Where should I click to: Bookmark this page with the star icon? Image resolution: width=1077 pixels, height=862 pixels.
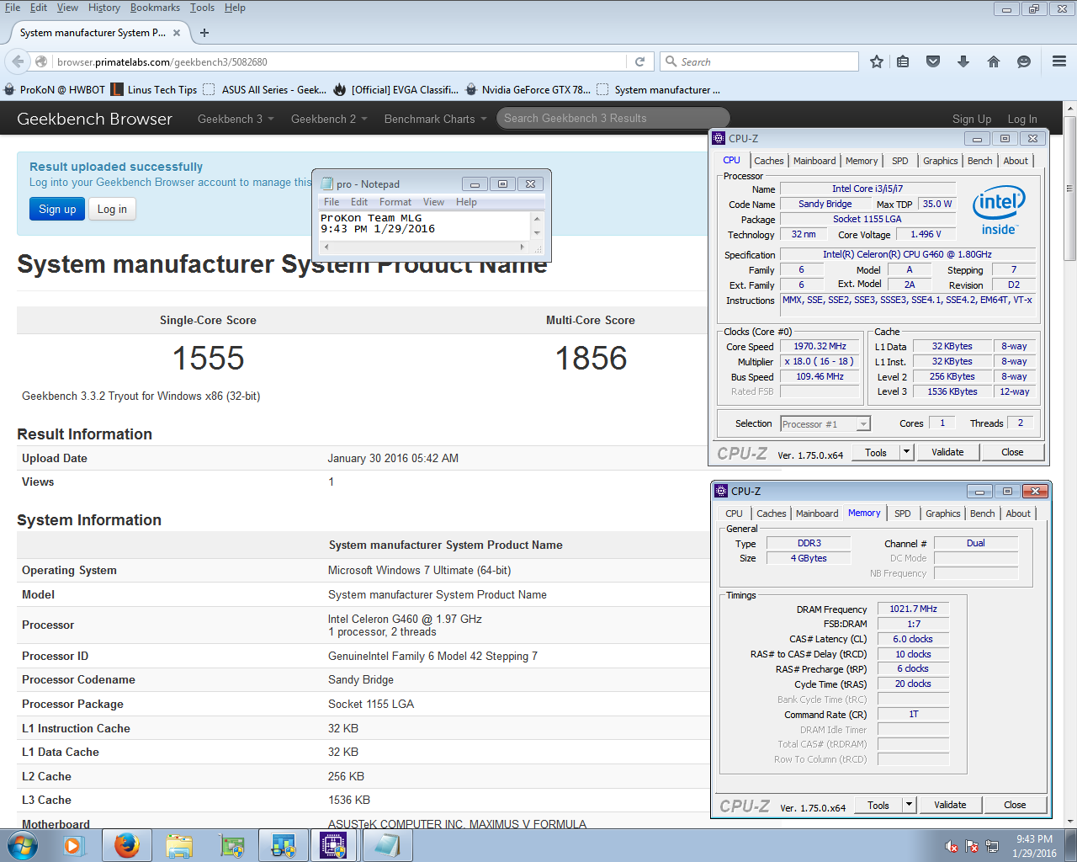click(x=877, y=61)
